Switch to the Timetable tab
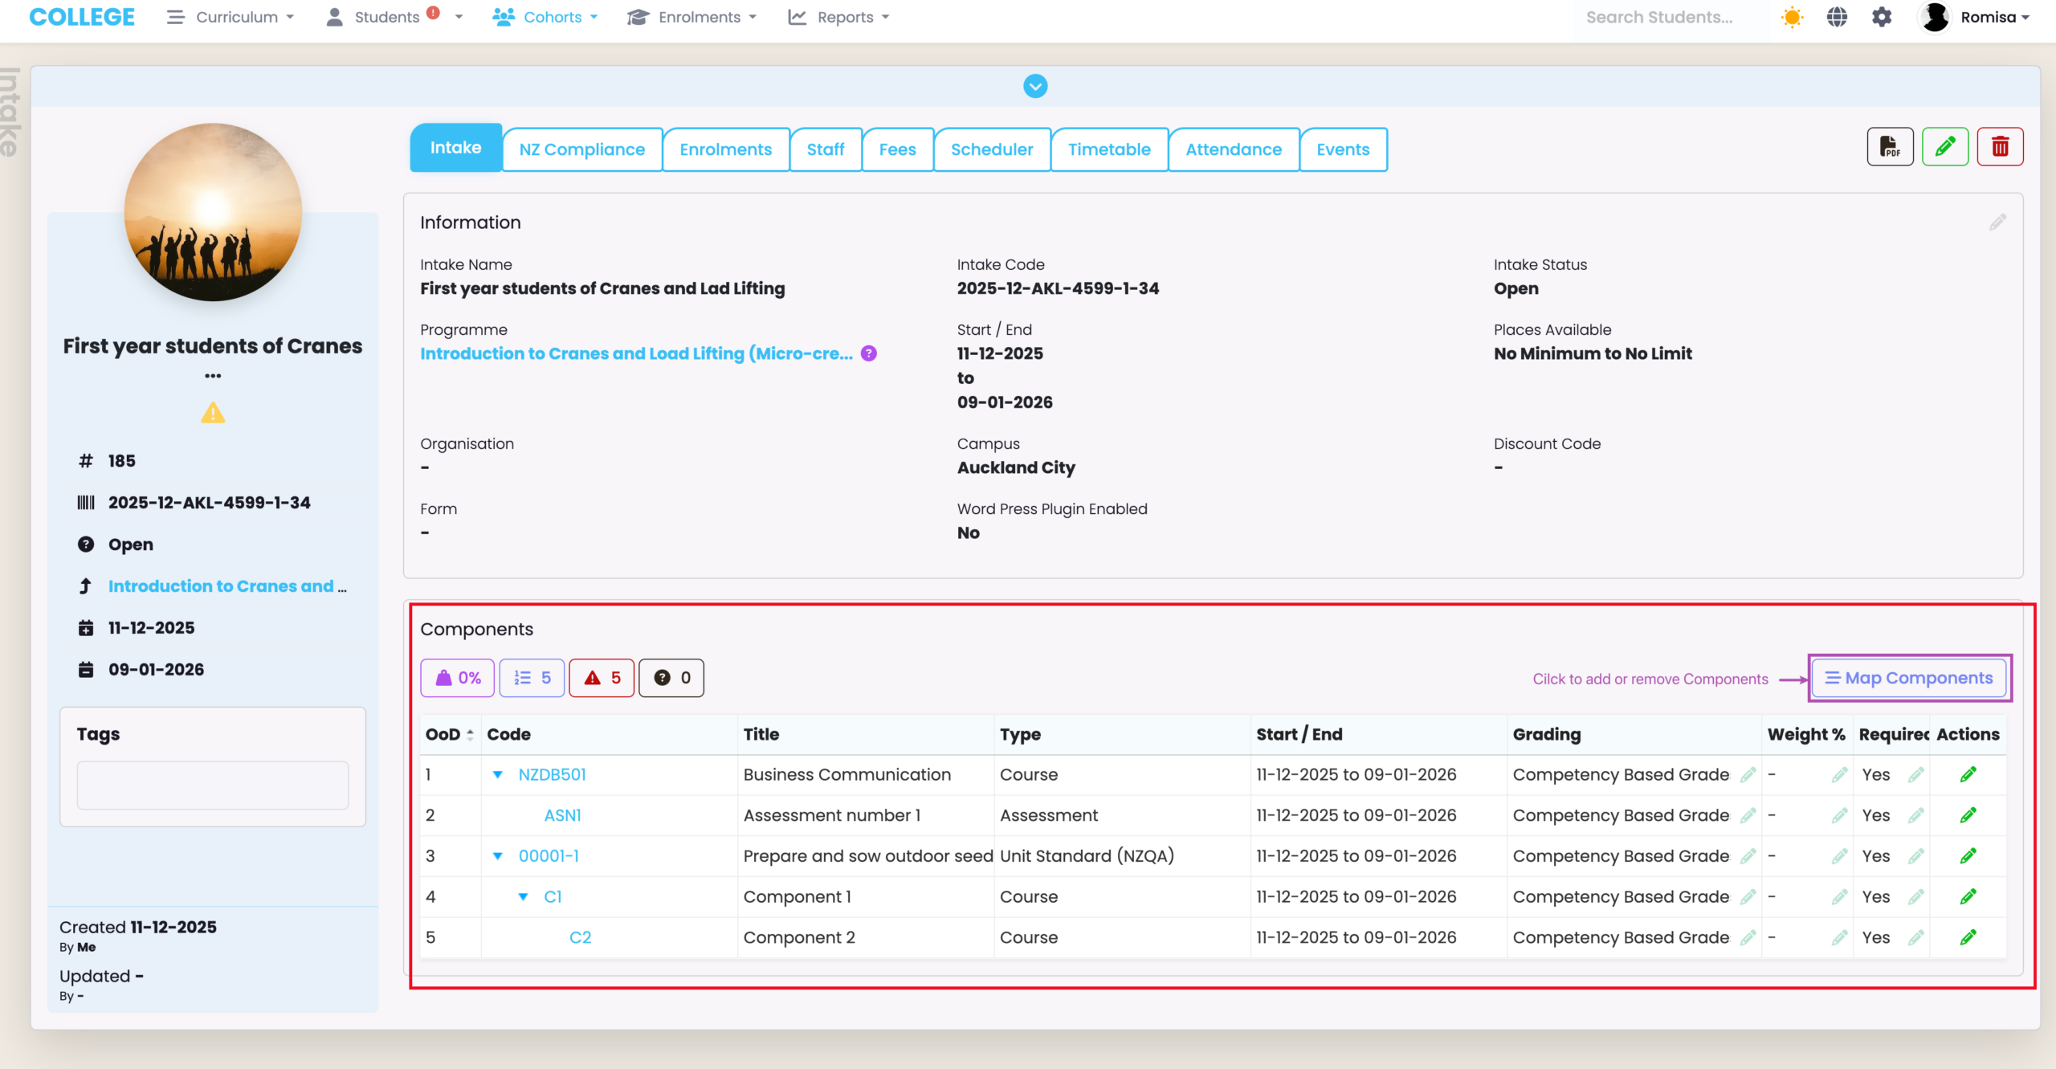Screen dimensions: 2056x1069 click(1108, 149)
